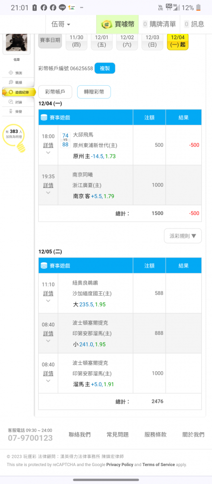Expand 詳情 for the 18:00 match
The image size is (212, 484).
coord(48,145)
